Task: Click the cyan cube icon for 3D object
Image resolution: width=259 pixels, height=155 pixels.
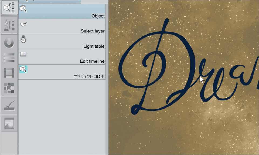Action: pyautogui.click(x=23, y=69)
